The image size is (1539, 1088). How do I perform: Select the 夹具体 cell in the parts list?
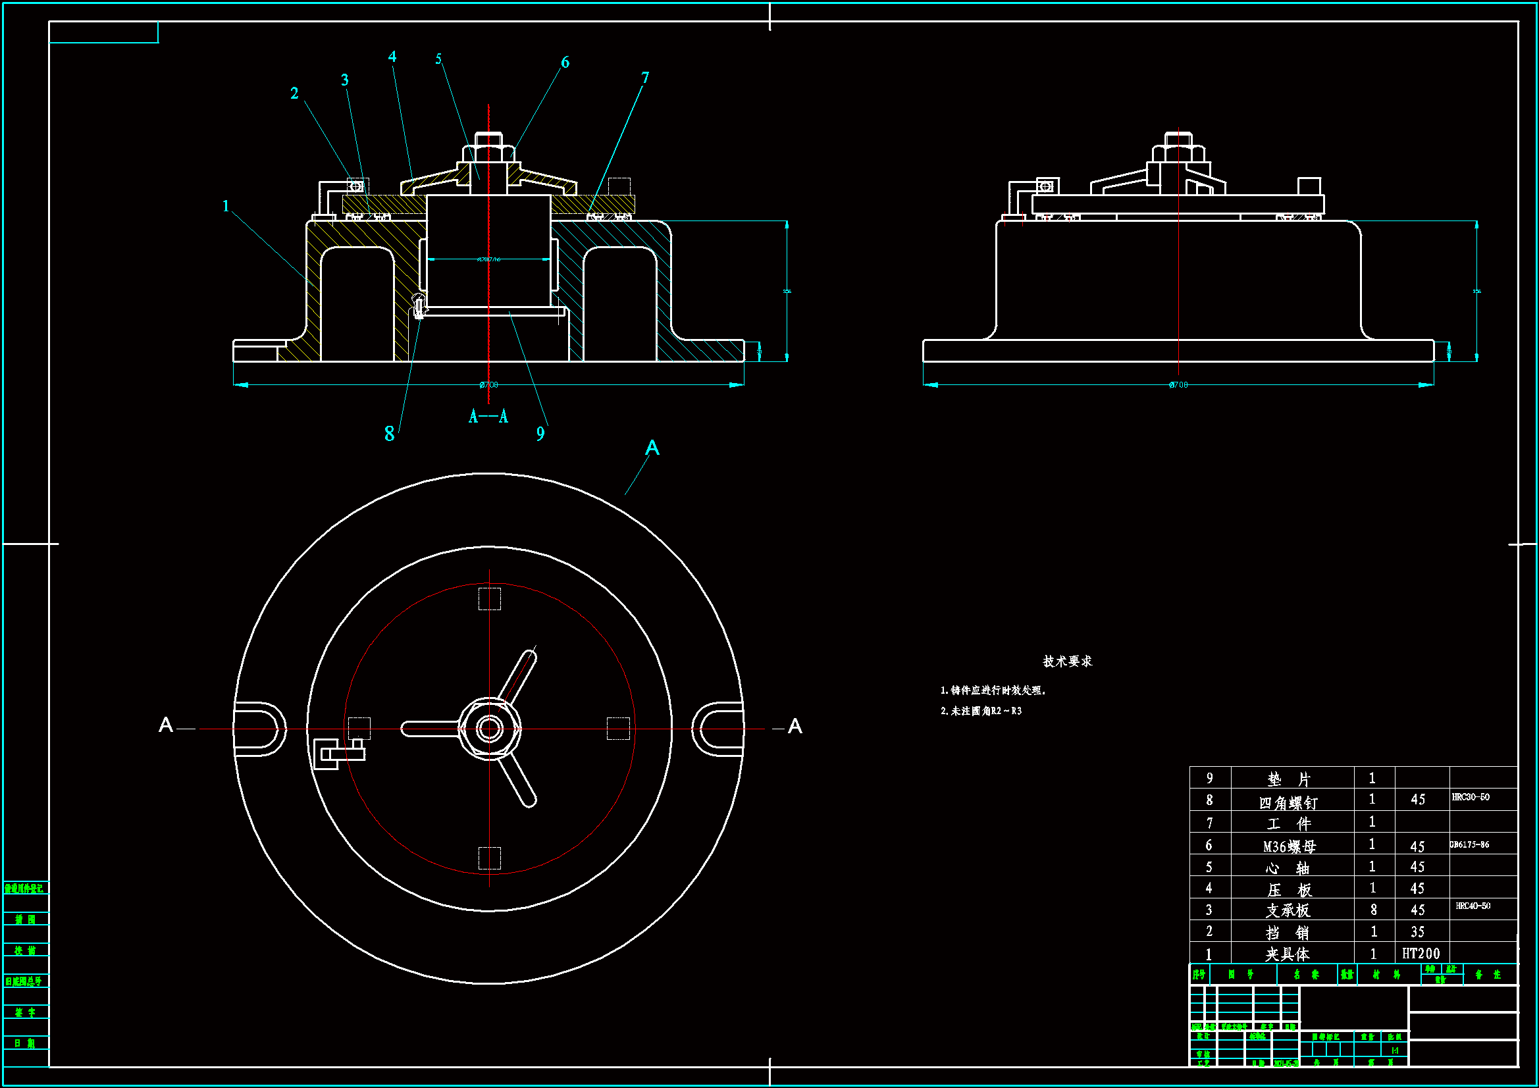[1287, 953]
